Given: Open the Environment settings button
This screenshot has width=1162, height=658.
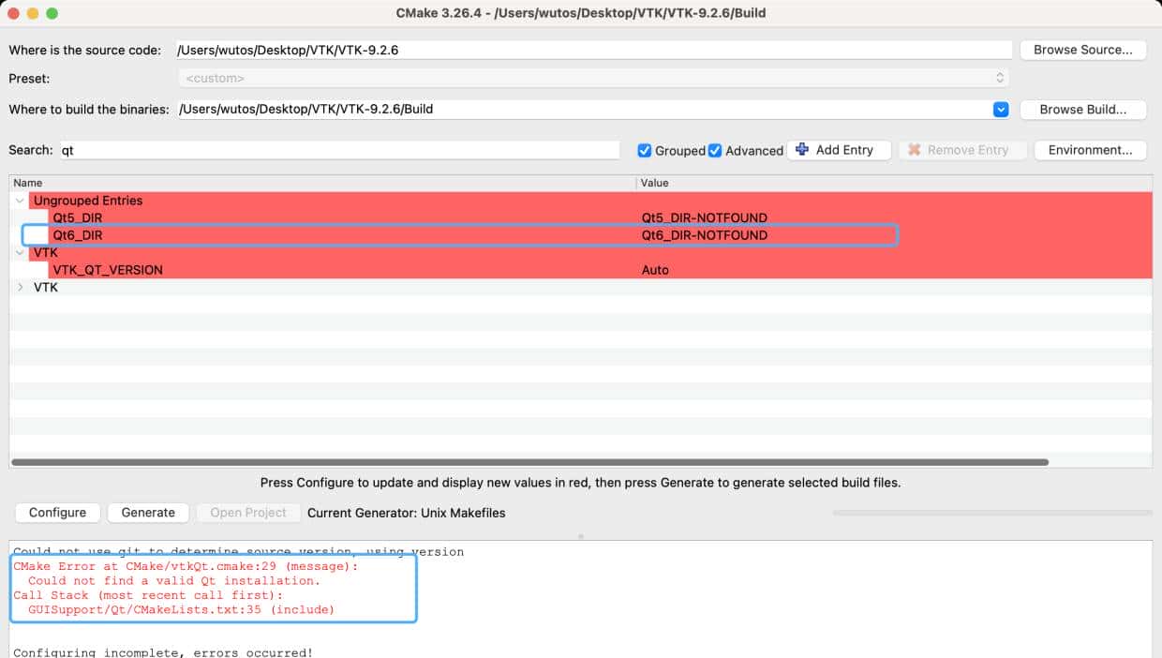Looking at the screenshot, I should (x=1090, y=150).
